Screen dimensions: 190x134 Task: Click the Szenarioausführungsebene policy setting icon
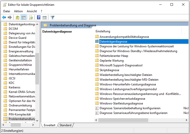click(x=97, y=113)
